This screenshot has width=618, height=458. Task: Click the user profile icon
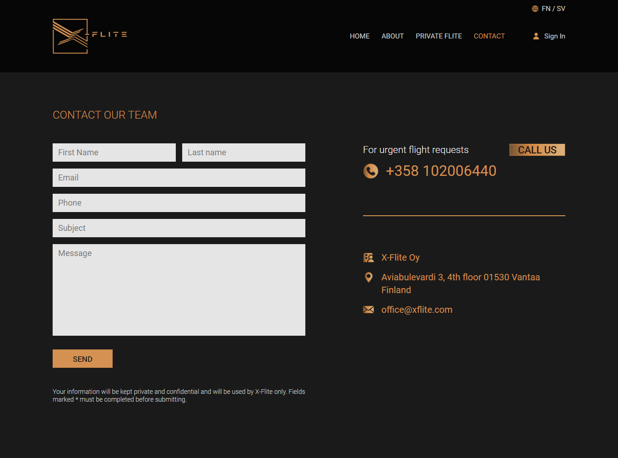(x=536, y=36)
